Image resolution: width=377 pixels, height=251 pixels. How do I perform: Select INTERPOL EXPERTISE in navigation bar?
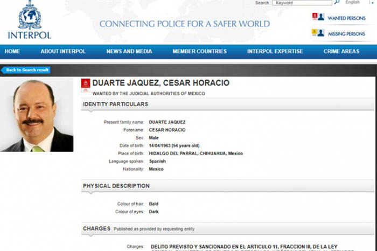click(275, 51)
